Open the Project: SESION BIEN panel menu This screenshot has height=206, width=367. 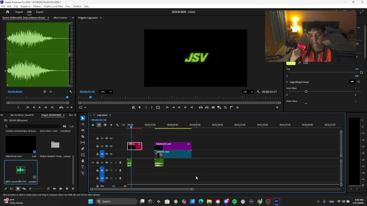(64, 115)
